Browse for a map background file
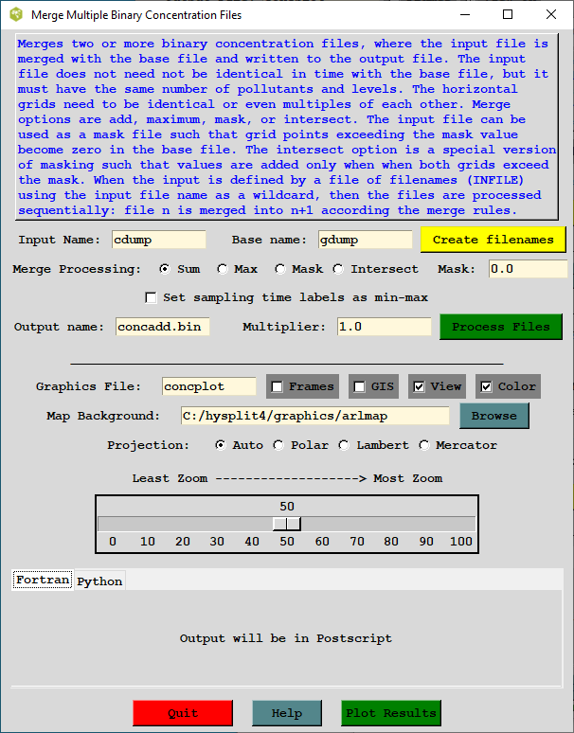 click(493, 416)
